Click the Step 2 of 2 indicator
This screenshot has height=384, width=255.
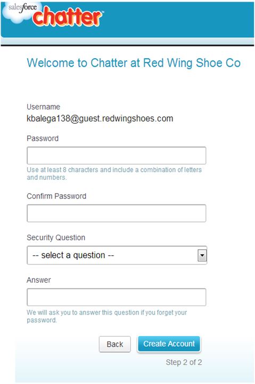pos(184,362)
